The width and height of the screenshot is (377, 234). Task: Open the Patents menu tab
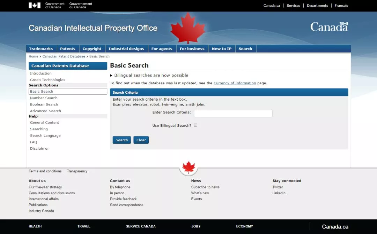click(68, 49)
